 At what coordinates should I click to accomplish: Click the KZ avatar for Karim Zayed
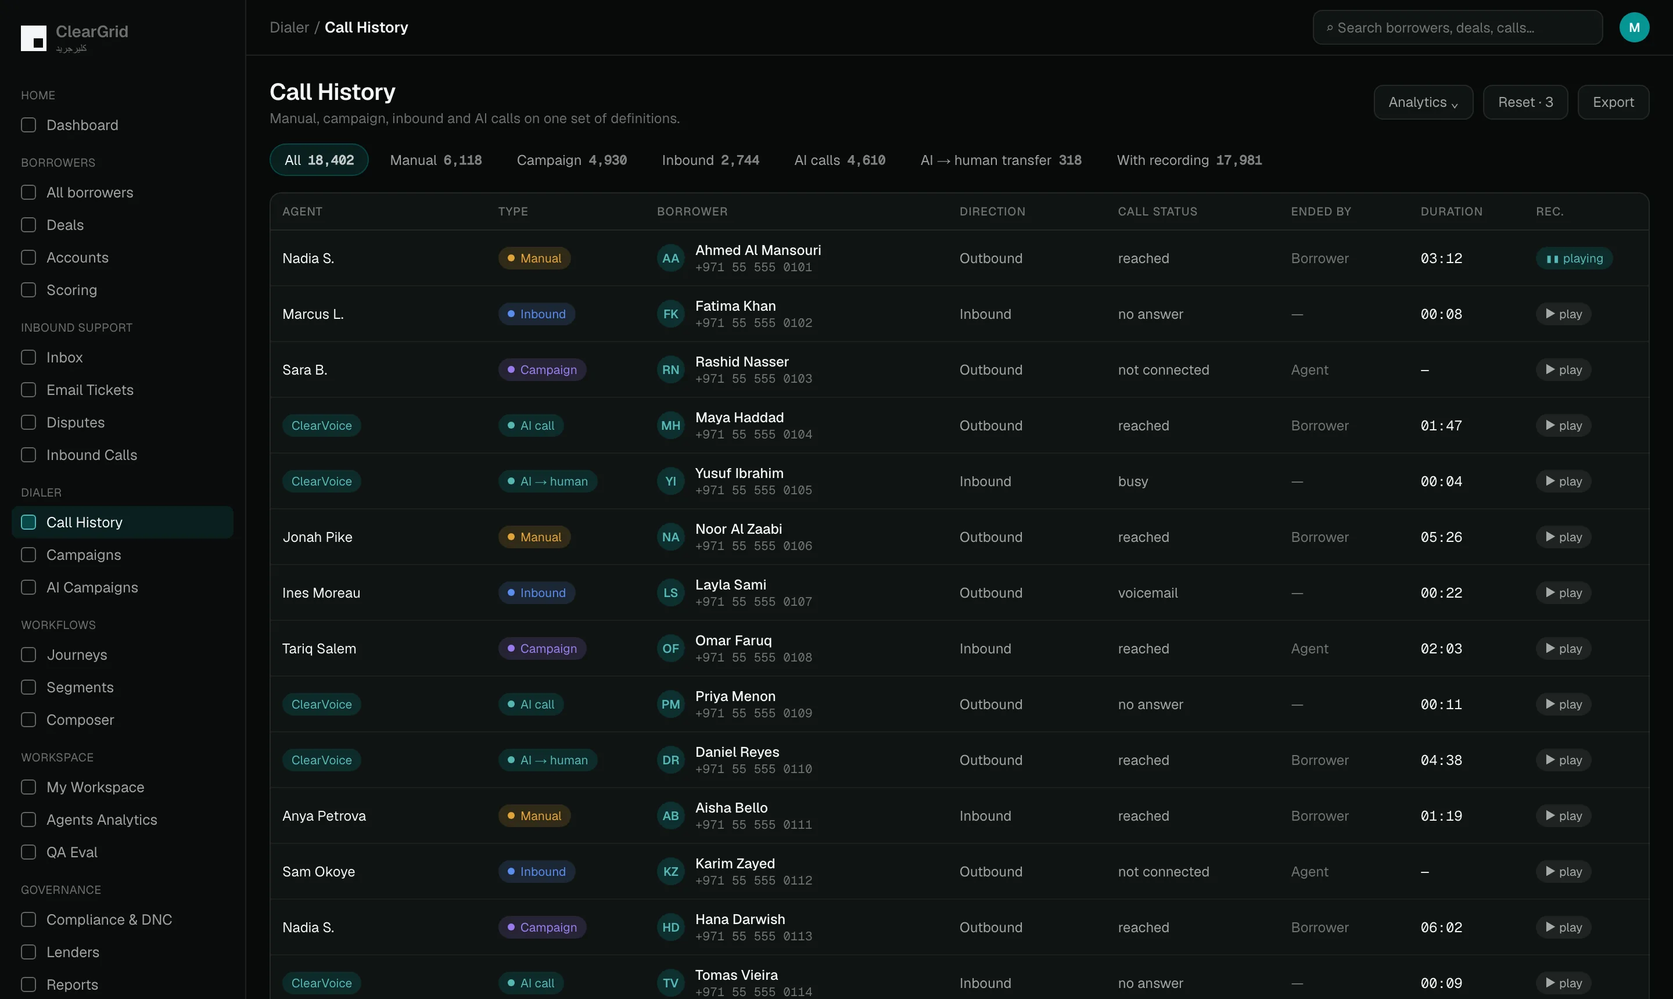point(670,872)
